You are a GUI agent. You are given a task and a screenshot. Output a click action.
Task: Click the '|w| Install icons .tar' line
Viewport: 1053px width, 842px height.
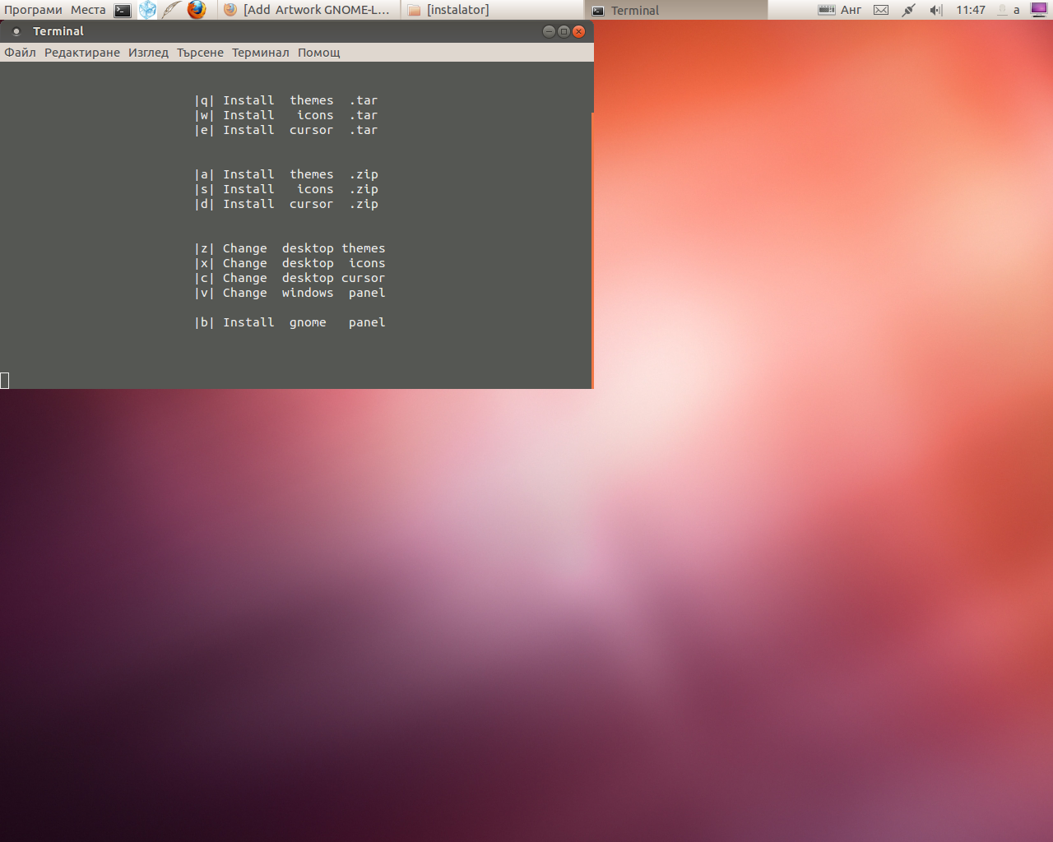pos(286,115)
